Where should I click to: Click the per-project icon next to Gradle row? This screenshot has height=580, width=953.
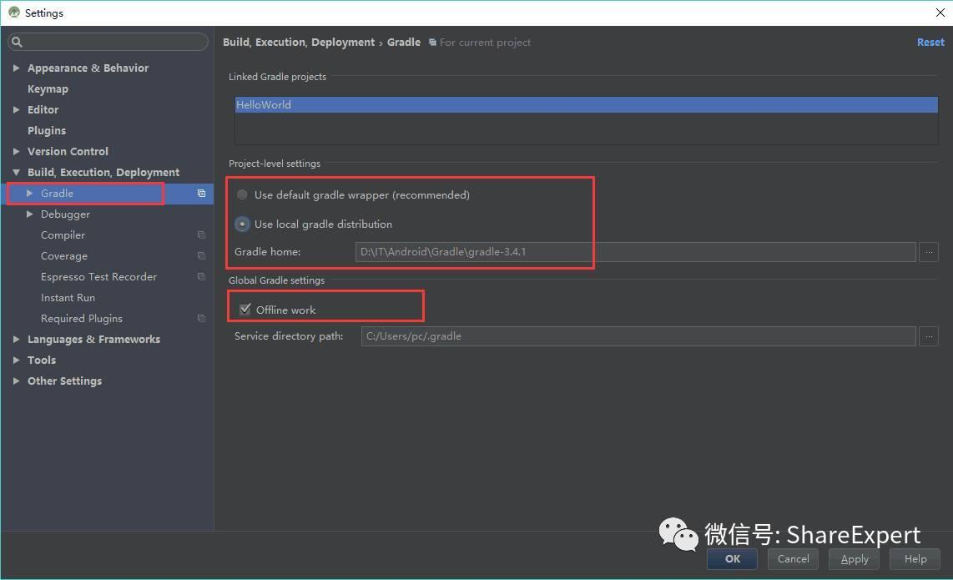[201, 194]
